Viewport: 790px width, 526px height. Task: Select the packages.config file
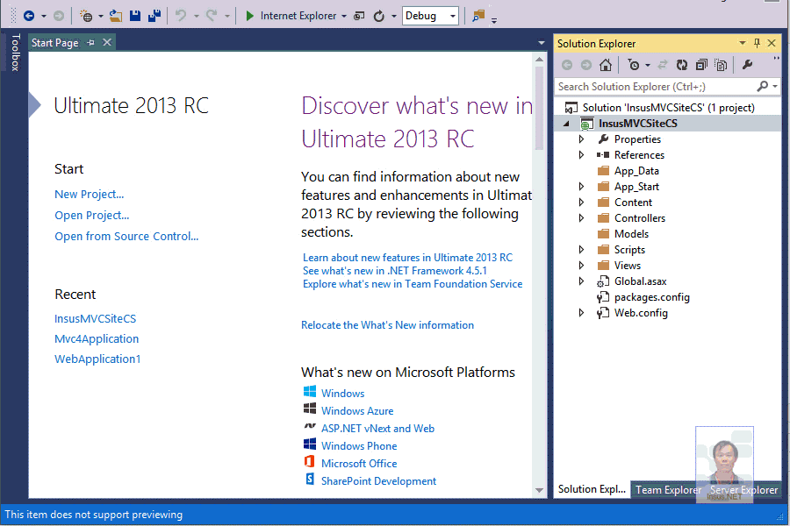651,297
